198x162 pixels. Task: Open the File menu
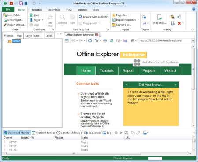(8, 9)
